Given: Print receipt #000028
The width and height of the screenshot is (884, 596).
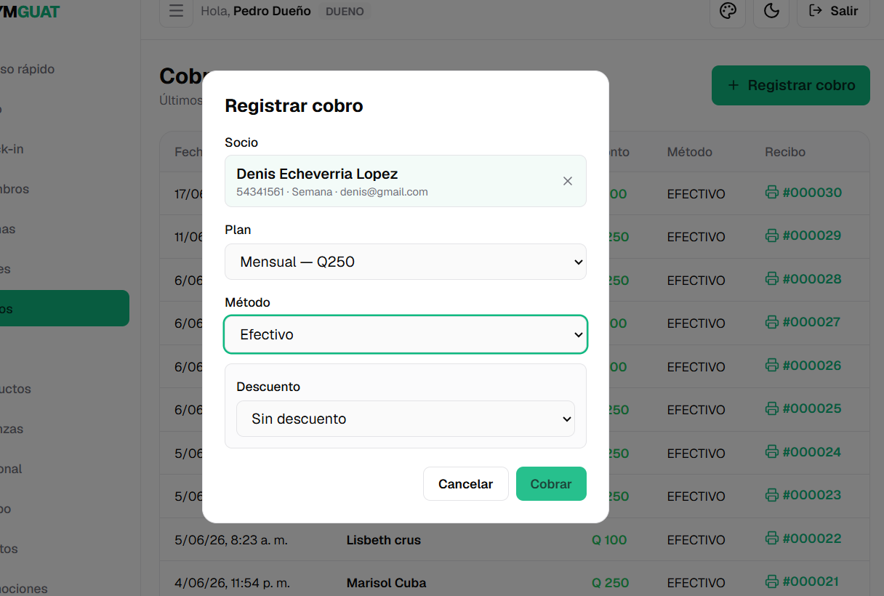Looking at the screenshot, I should (x=803, y=279).
